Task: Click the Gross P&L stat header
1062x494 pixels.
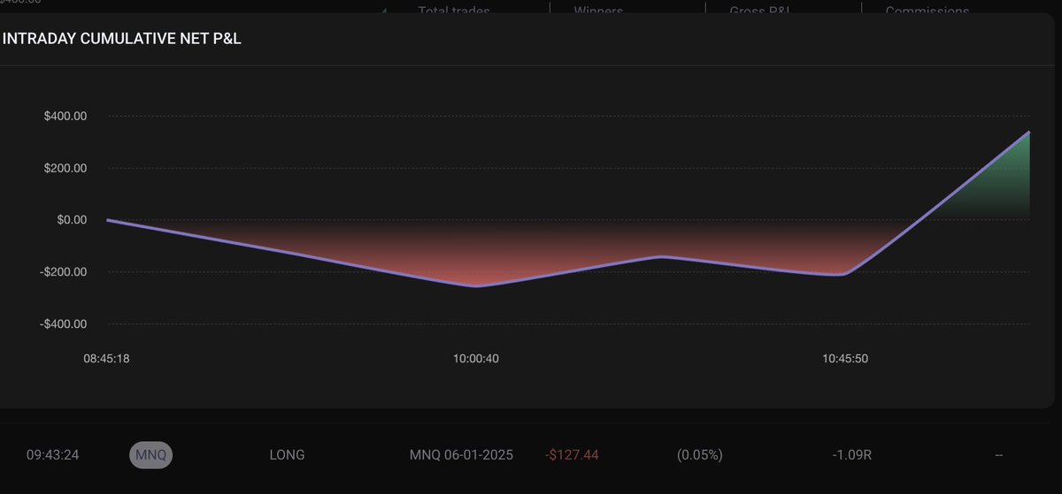Action: pyautogui.click(x=761, y=11)
